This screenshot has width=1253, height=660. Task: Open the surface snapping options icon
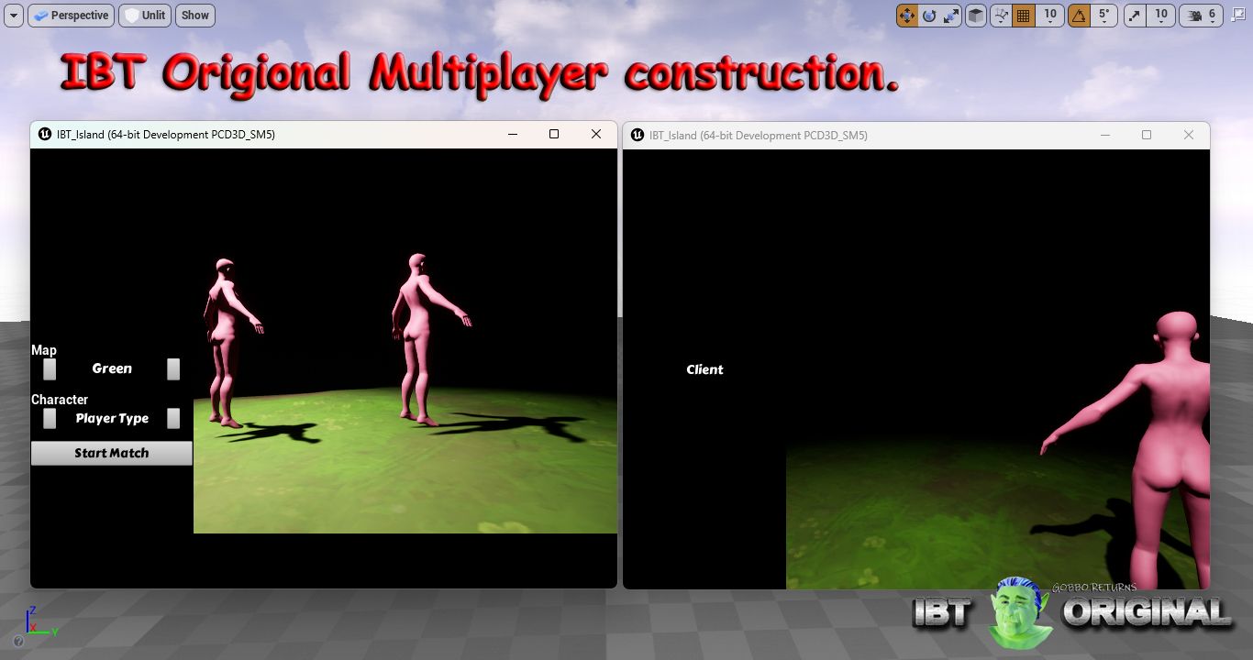[x=1001, y=16]
